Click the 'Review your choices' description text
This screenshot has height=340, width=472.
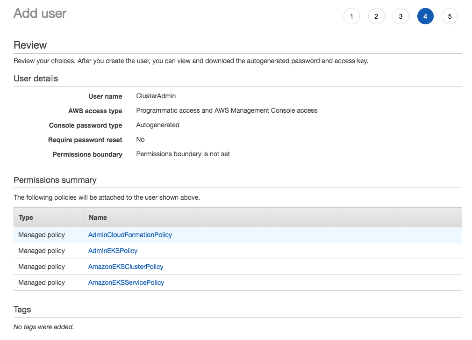[191, 61]
